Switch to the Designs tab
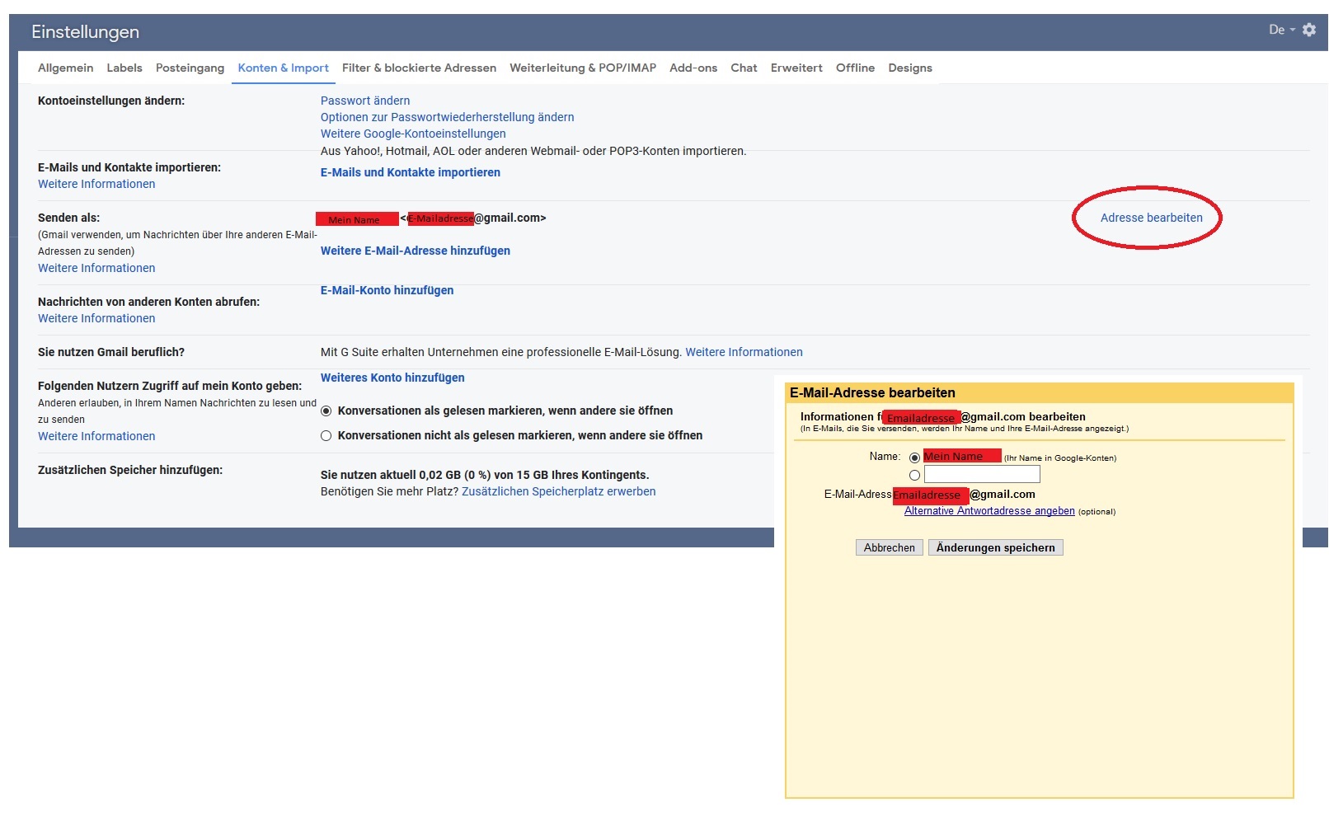The image size is (1329, 826). 909,68
